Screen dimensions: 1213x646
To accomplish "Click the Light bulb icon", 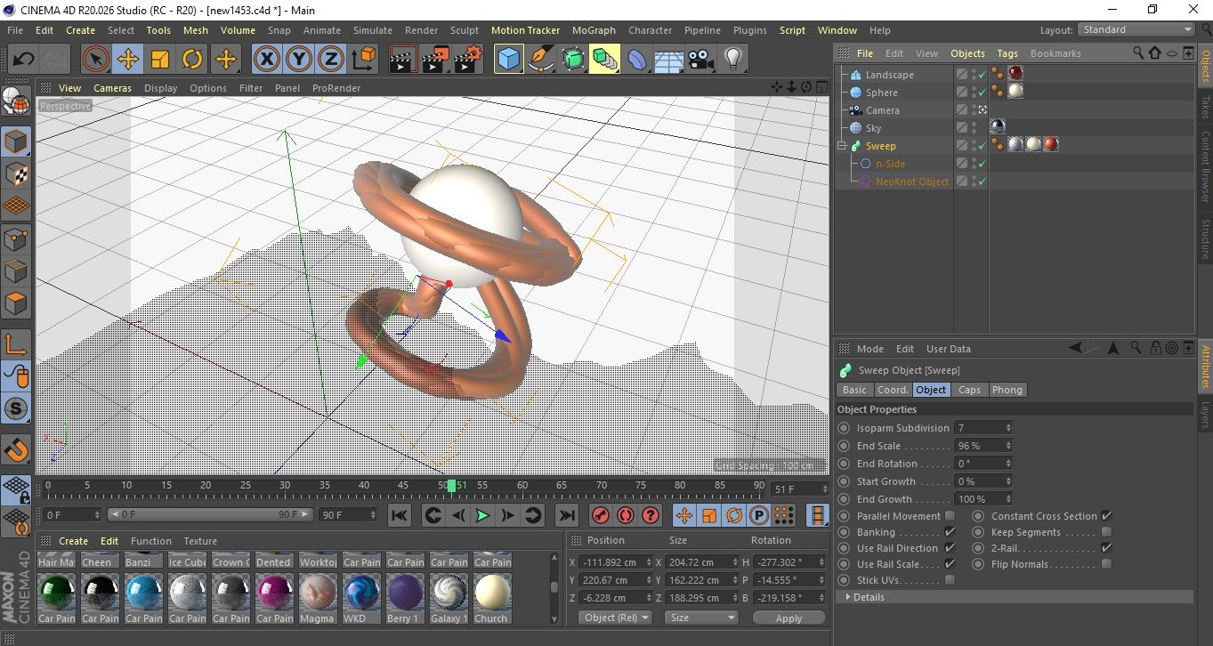I will (x=732, y=60).
